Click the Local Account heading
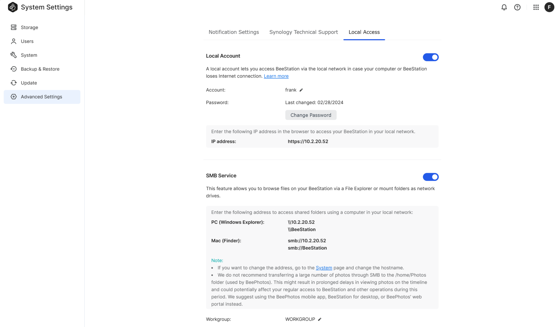The width and height of the screenshot is (557, 327). 223,56
